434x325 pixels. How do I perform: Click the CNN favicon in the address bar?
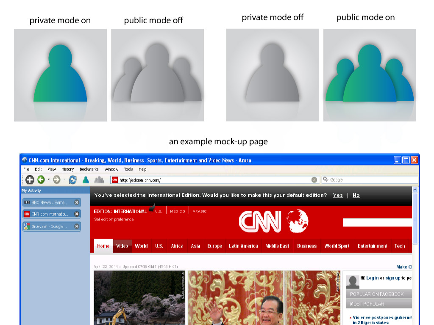[x=115, y=180]
